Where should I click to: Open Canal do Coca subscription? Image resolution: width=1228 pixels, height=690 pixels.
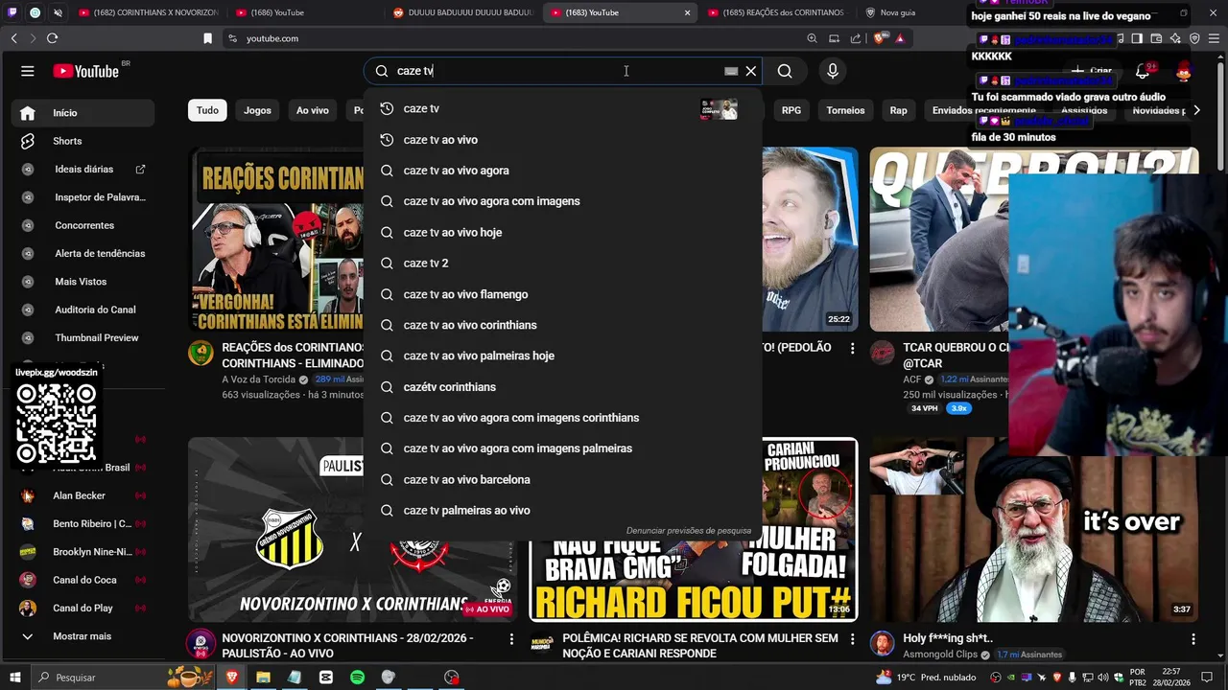click(x=83, y=580)
